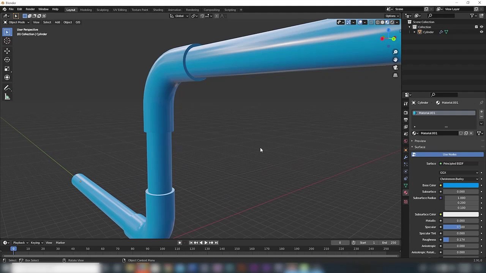
Task: Toggle X-ray mode in viewport header
Action: tap(371, 22)
